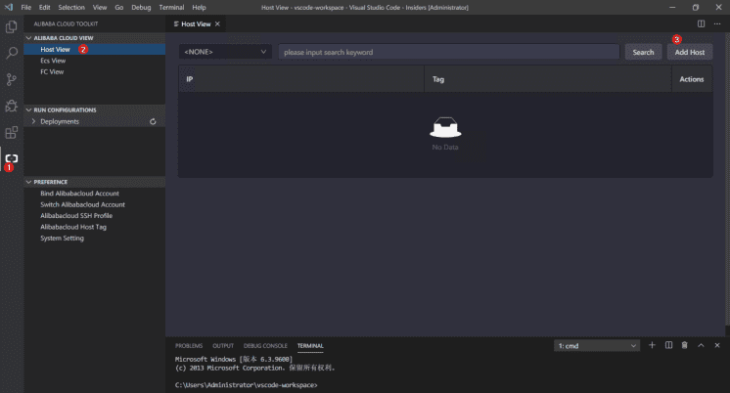Open the Debug menu
730x393 pixels.
click(141, 8)
